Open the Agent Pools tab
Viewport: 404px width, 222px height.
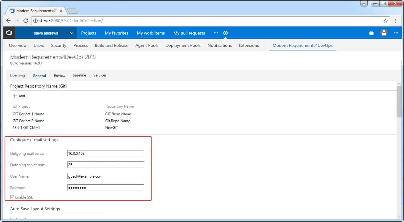[147, 45]
